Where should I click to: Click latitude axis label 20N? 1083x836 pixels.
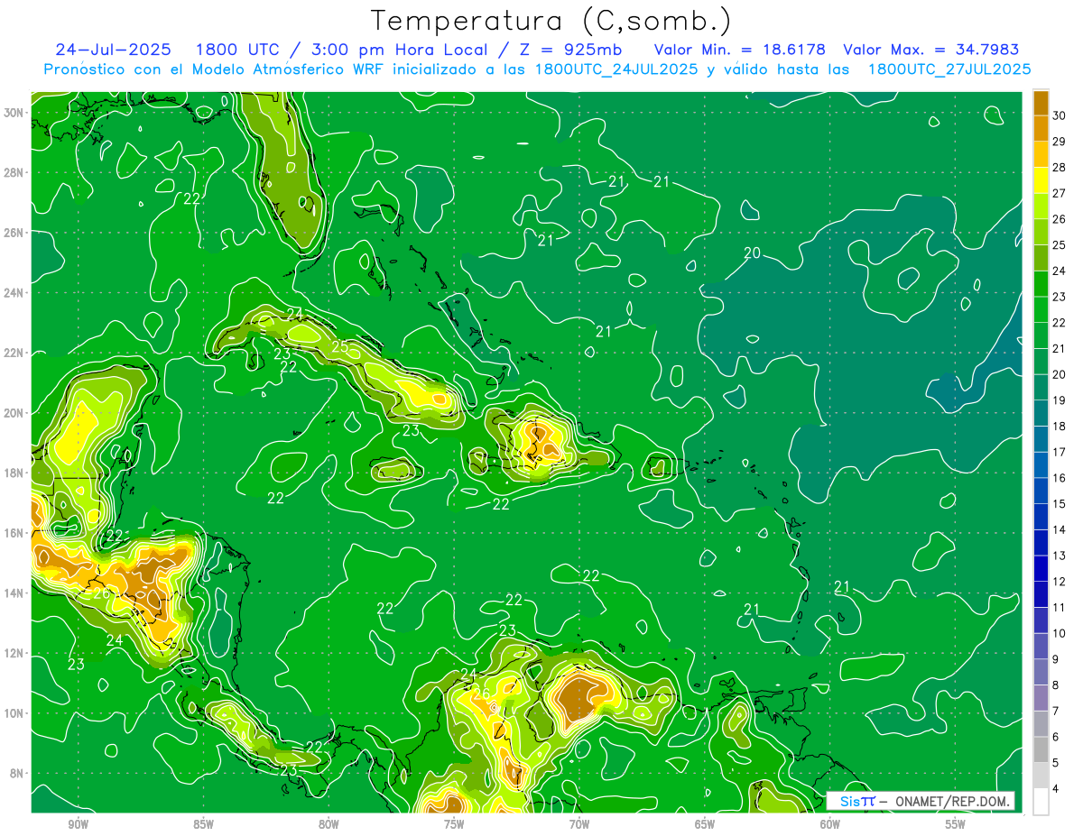pos(14,413)
